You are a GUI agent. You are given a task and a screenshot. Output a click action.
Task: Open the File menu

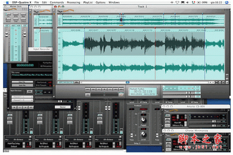(x=37, y=2)
